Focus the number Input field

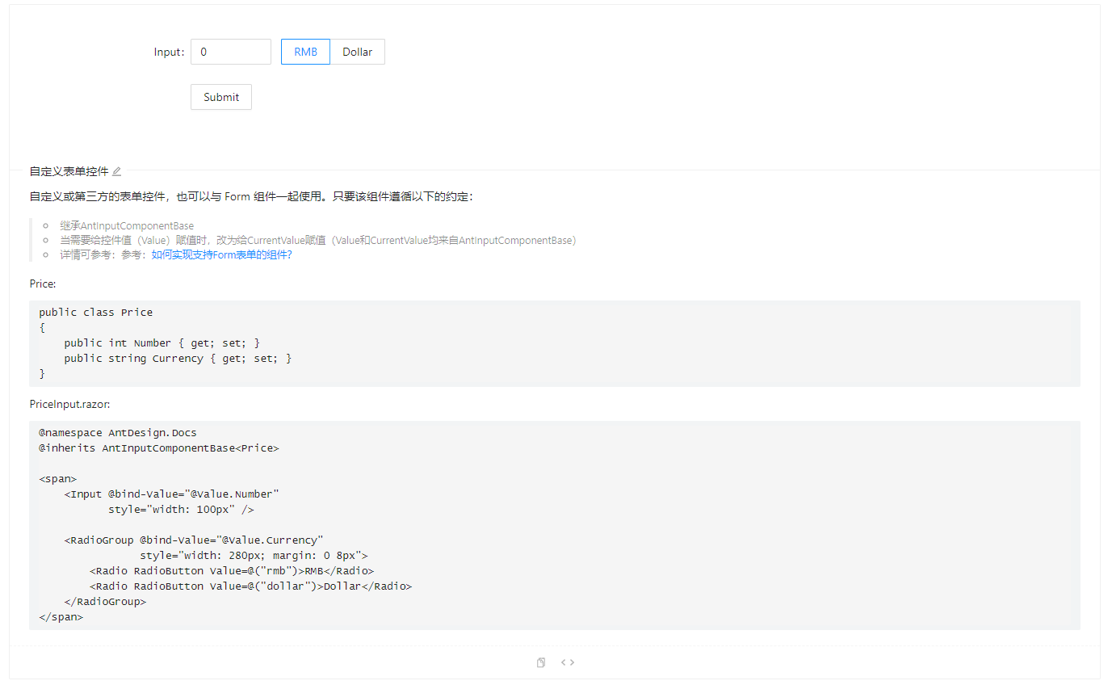pyautogui.click(x=231, y=52)
